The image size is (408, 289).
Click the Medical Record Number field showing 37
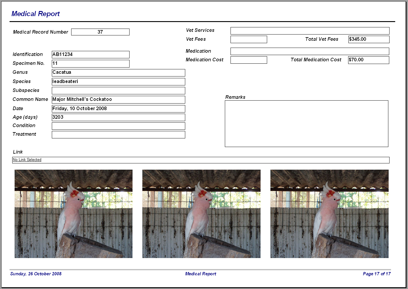pos(100,32)
